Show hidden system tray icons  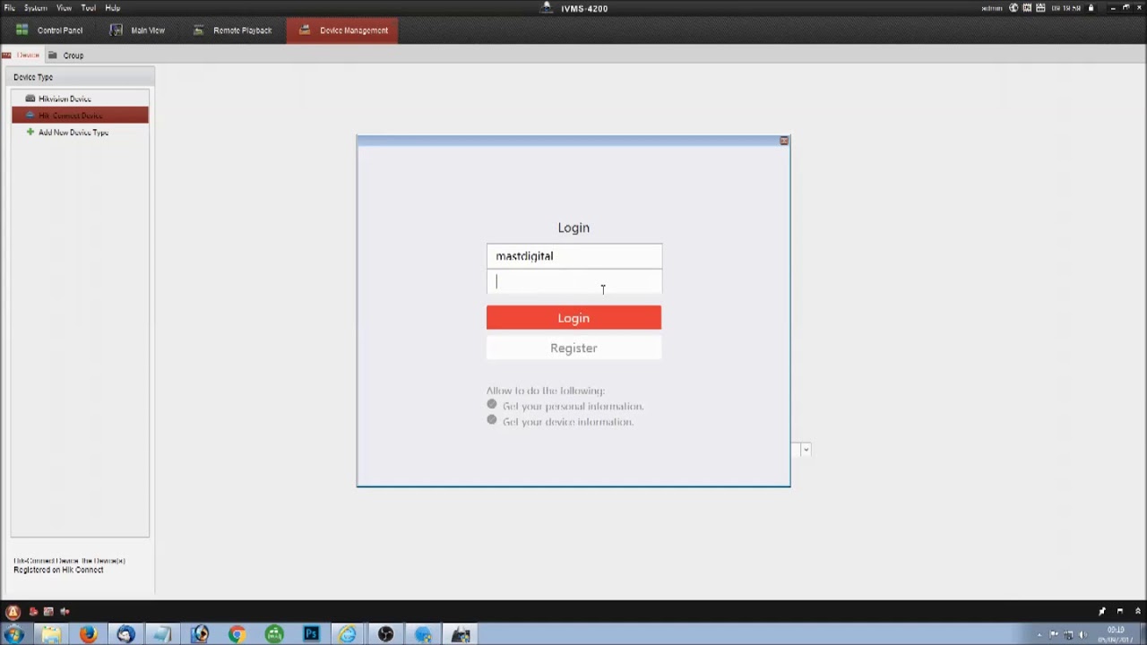pyautogui.click(x=1040, y=635)
